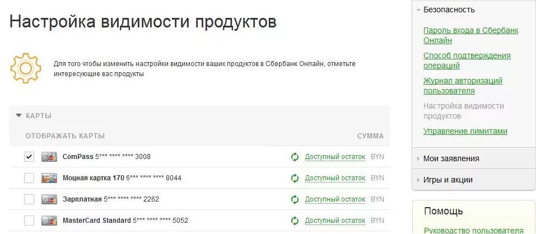Uncheck the ComPass card visibility checkbox
Screen dimensions: 536x234
(29, 157)
